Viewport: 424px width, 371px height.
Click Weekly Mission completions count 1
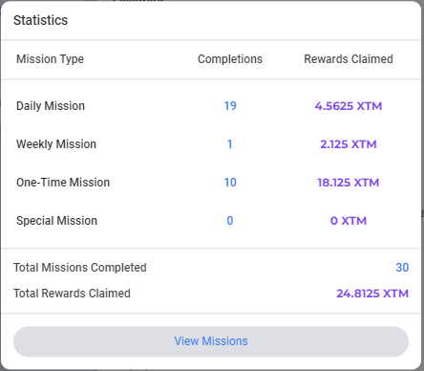click(x=229, y=144)
